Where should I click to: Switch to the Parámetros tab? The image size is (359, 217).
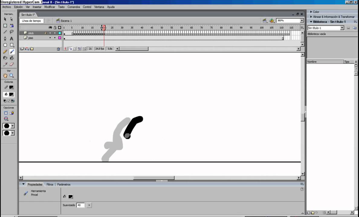click(64, 184)
